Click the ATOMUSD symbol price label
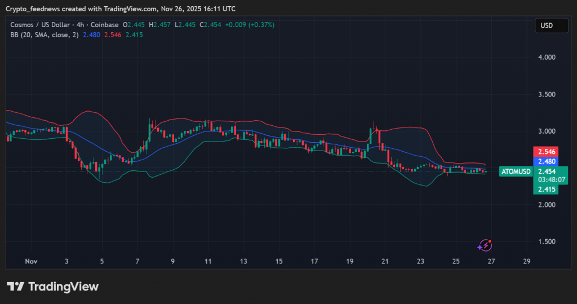 516,171
